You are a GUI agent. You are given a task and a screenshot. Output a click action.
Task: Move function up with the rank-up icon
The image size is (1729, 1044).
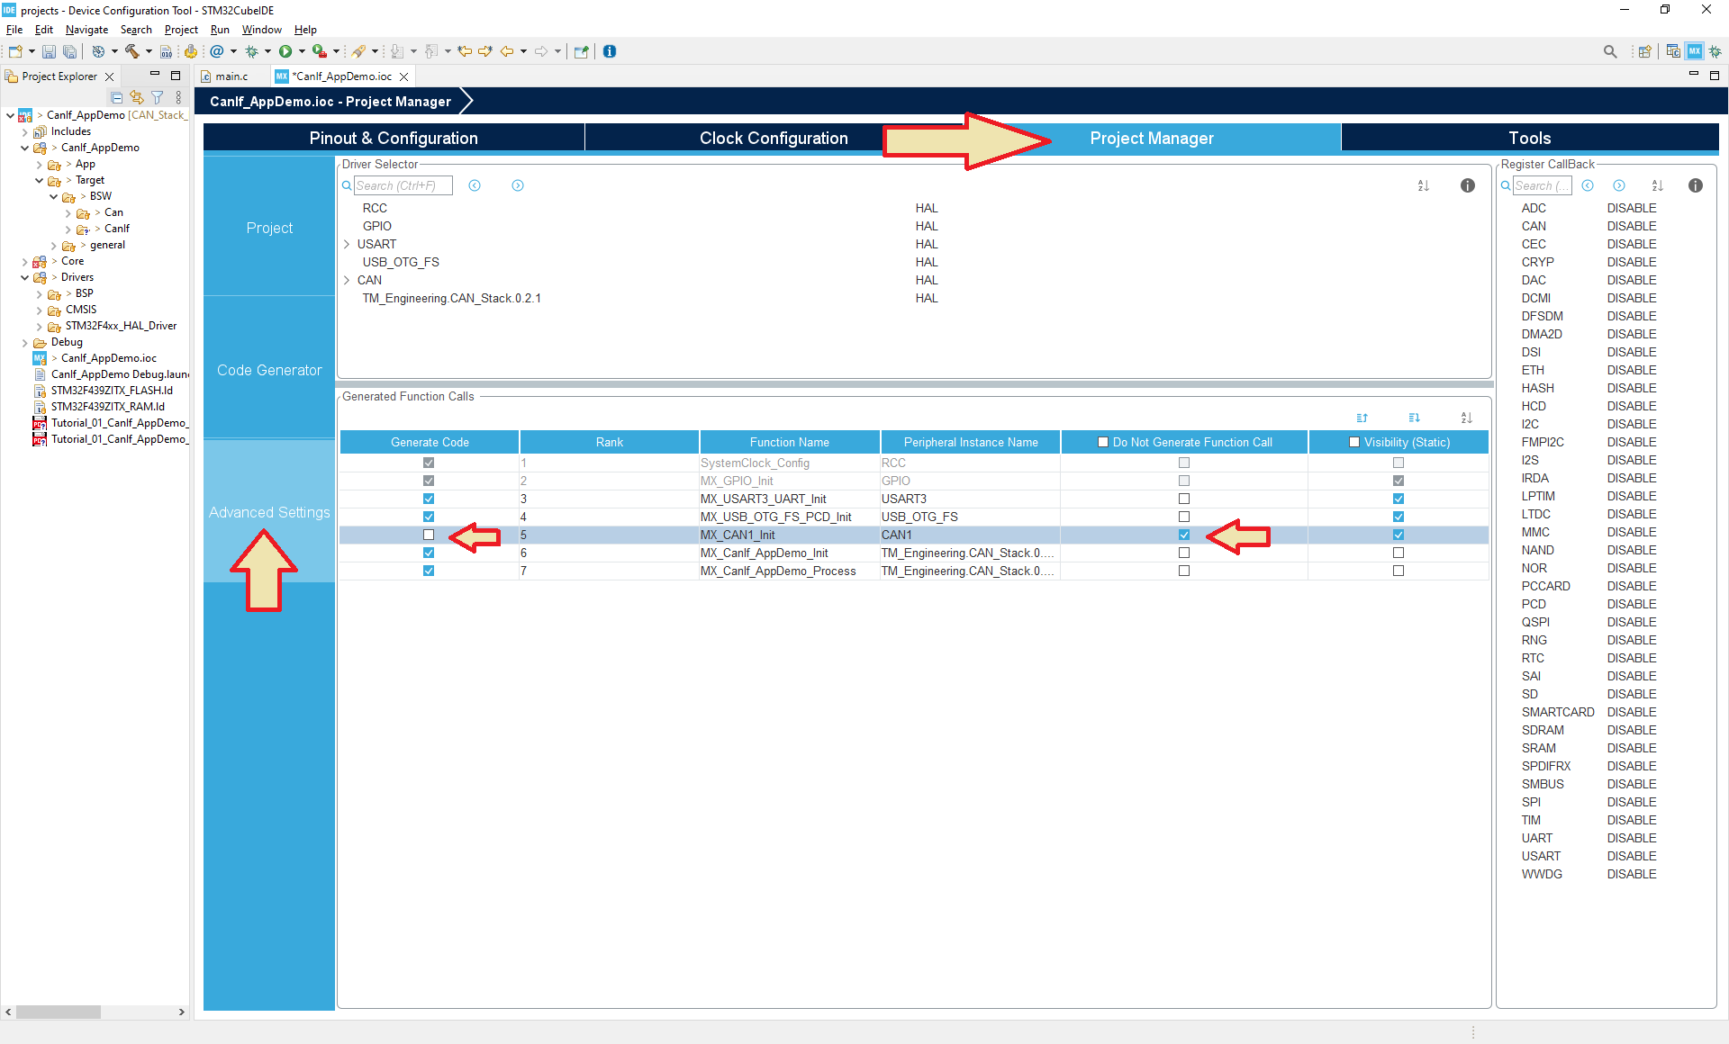tap(1362, 418)
